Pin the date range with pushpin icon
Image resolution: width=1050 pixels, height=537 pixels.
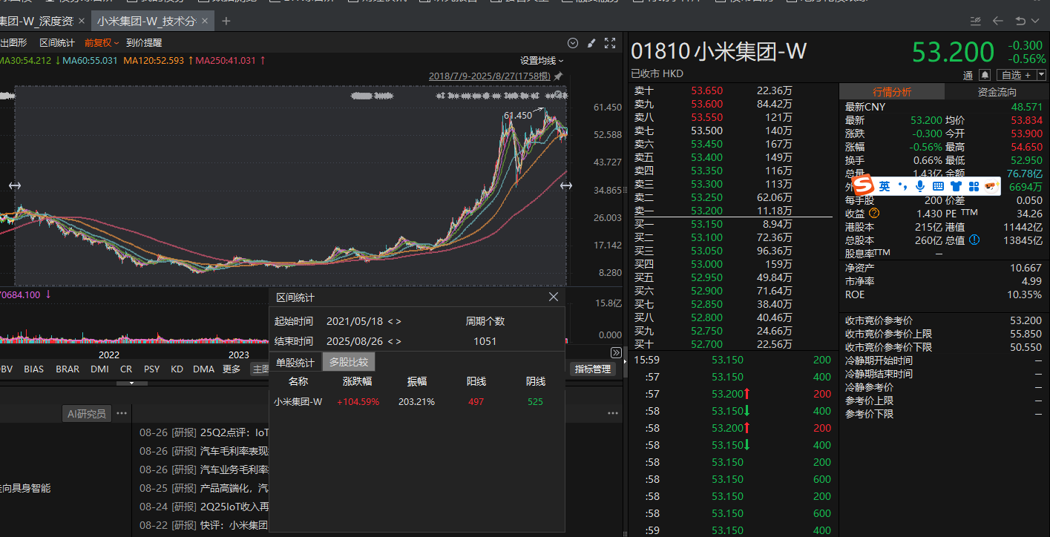(558, 76)
